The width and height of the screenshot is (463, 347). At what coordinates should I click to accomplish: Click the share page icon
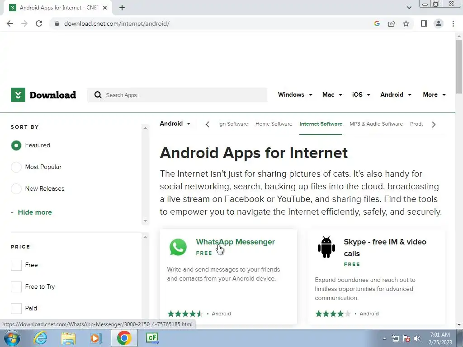pos(392,23)
